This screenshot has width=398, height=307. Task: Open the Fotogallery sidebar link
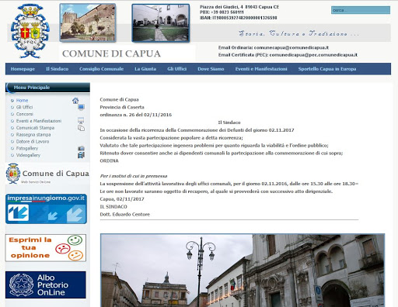(x=27, y=148)
